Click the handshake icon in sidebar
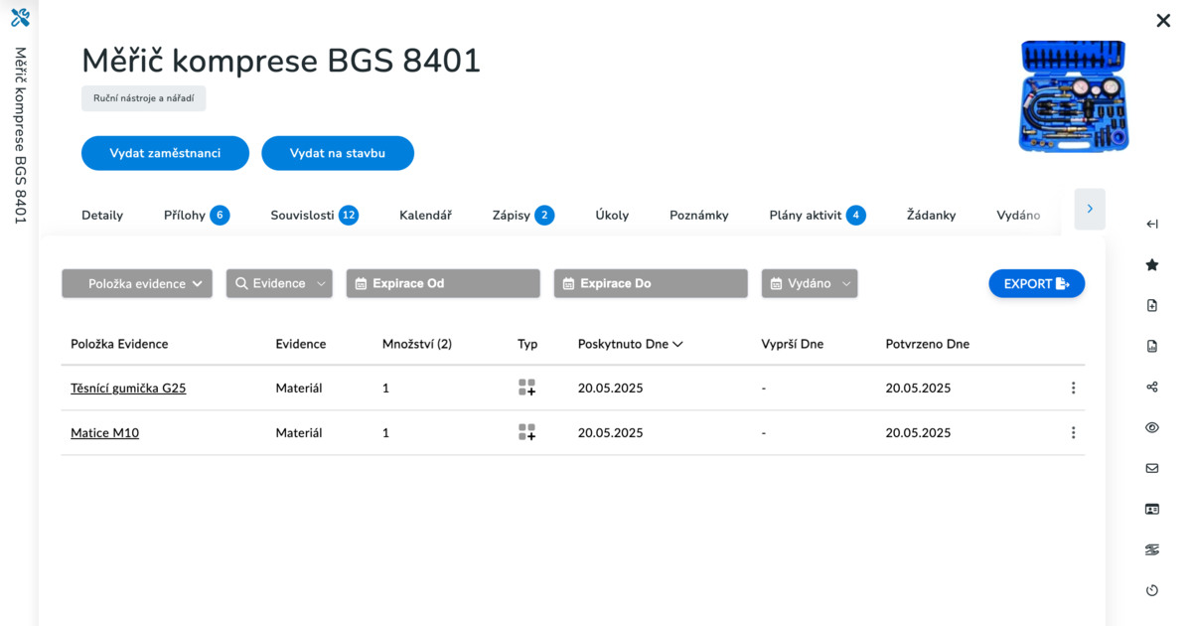This screenshot has height=626, width=1192. 1152,549
